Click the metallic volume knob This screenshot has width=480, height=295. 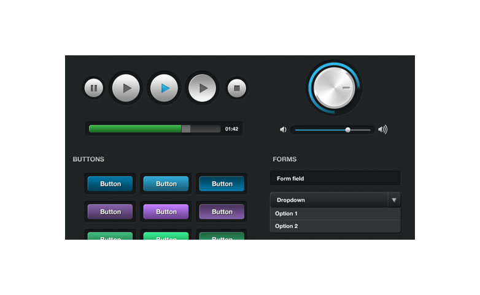(x=335, y=88)
